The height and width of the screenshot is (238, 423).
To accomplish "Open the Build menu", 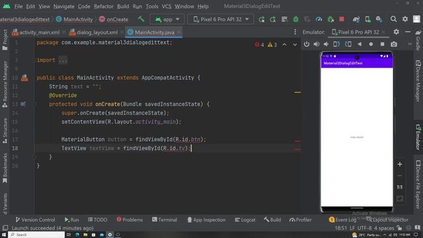I will pos(123,6).
